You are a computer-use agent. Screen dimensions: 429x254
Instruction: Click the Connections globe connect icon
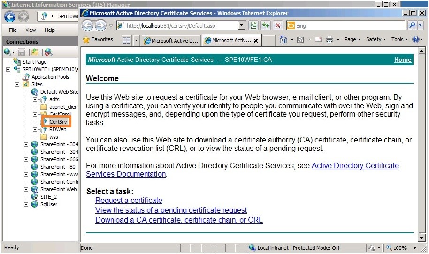pyautogui.click(x=8, y=52)
